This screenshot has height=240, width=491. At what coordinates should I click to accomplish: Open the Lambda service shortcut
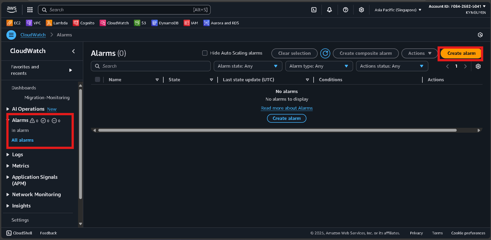point(57,23)
